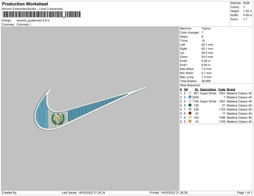Viewport: 254px width, 196px height.
Task: Select the coat of arms emblem in the swoosh
Action: pos(58,119)
